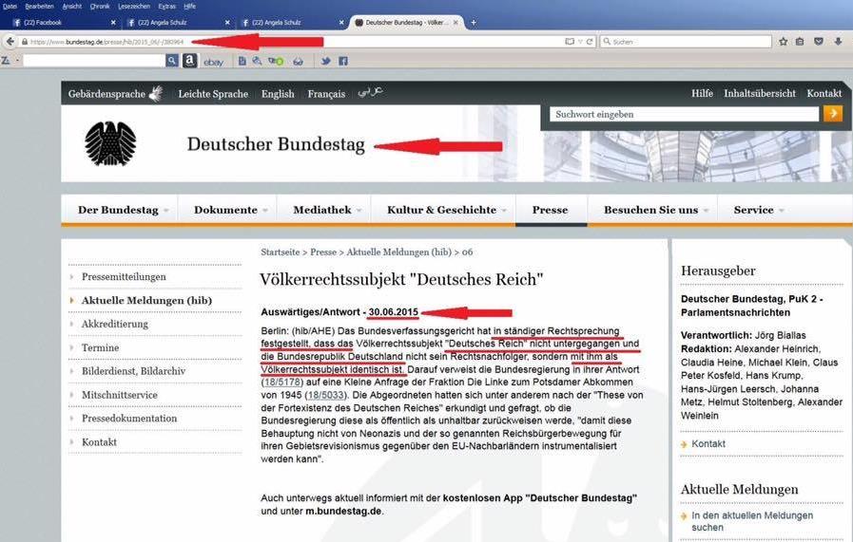
Task: Open the toolbar Z icon dropdown arrow
Action: tap(18, 61)
